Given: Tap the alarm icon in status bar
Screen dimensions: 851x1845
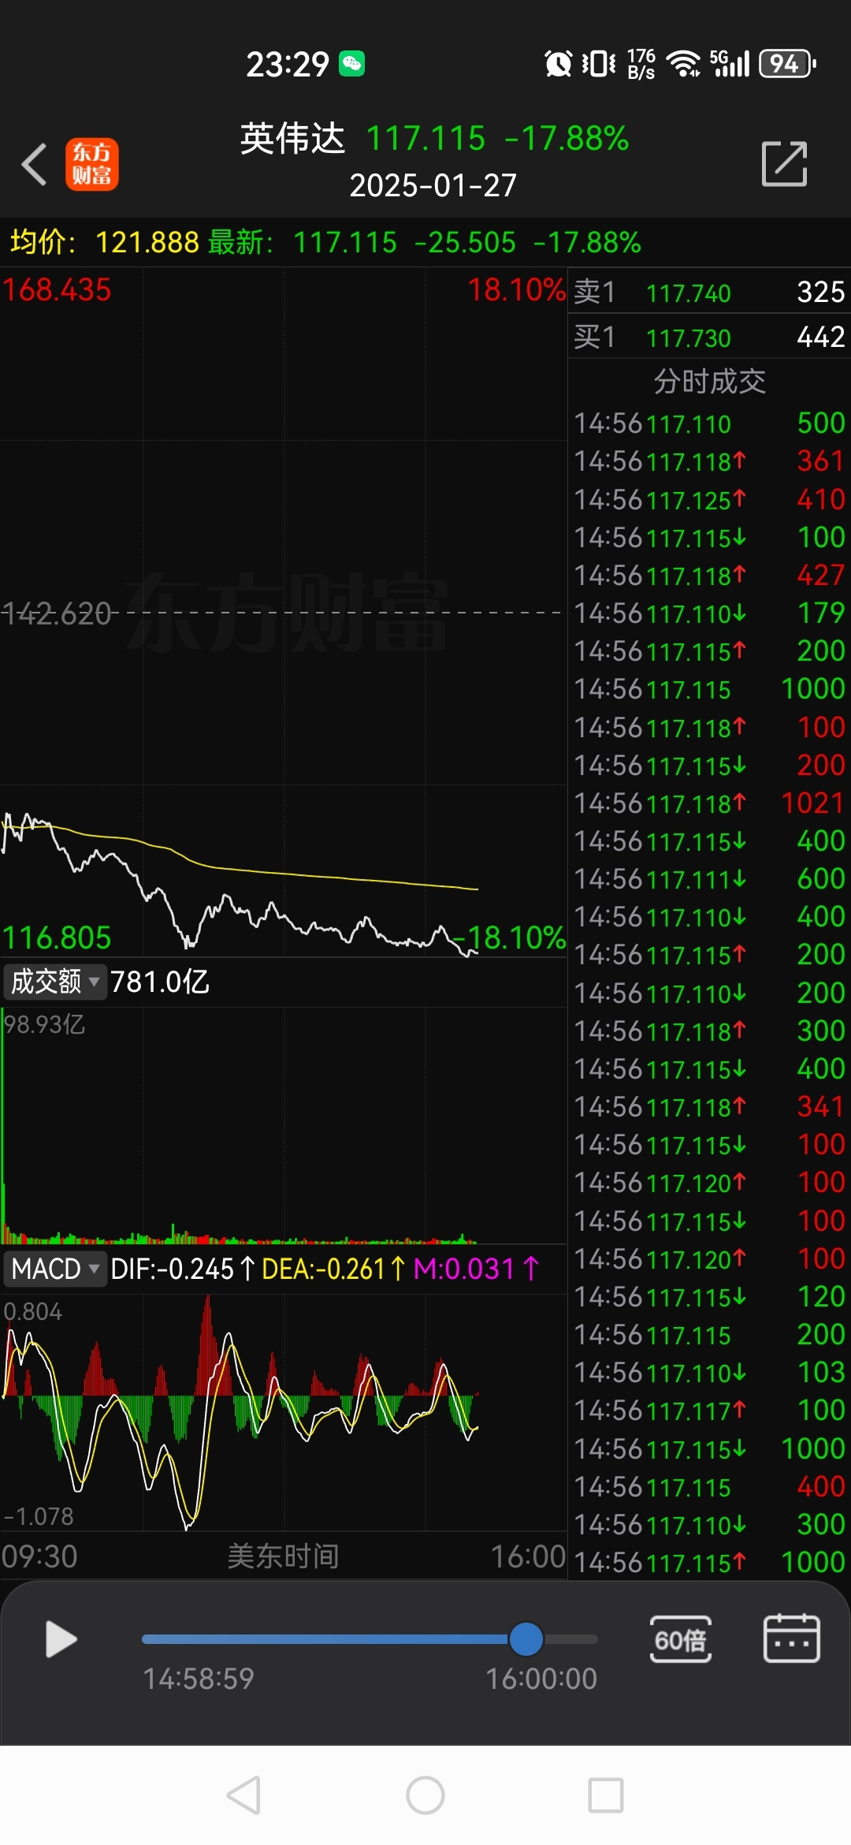Looking at the screenshot, I should 558,63.
